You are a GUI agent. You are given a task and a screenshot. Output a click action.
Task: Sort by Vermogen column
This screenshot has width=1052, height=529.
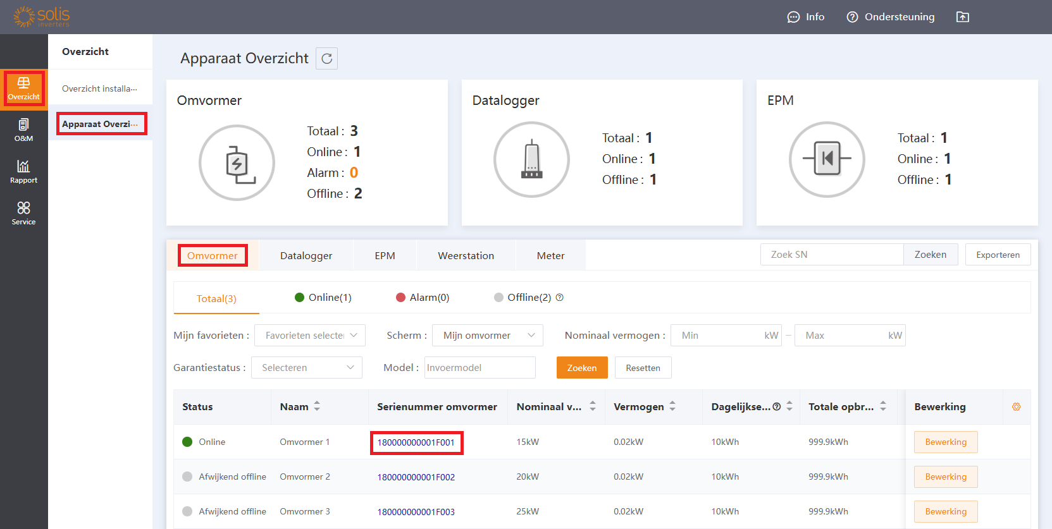pyautogui.click(x=672, y=406)
